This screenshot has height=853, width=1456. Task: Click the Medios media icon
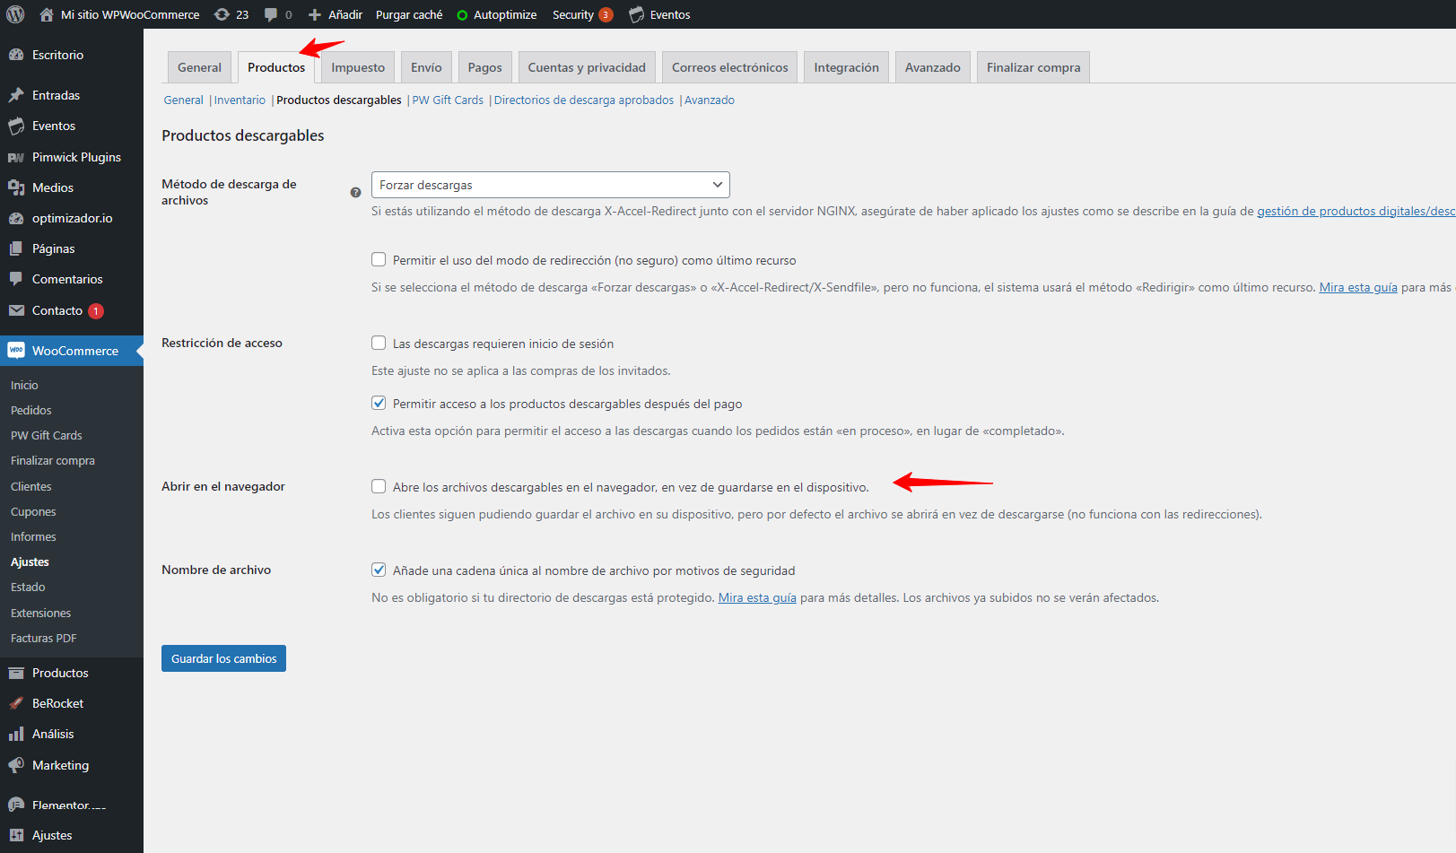[x=16, y=187]
